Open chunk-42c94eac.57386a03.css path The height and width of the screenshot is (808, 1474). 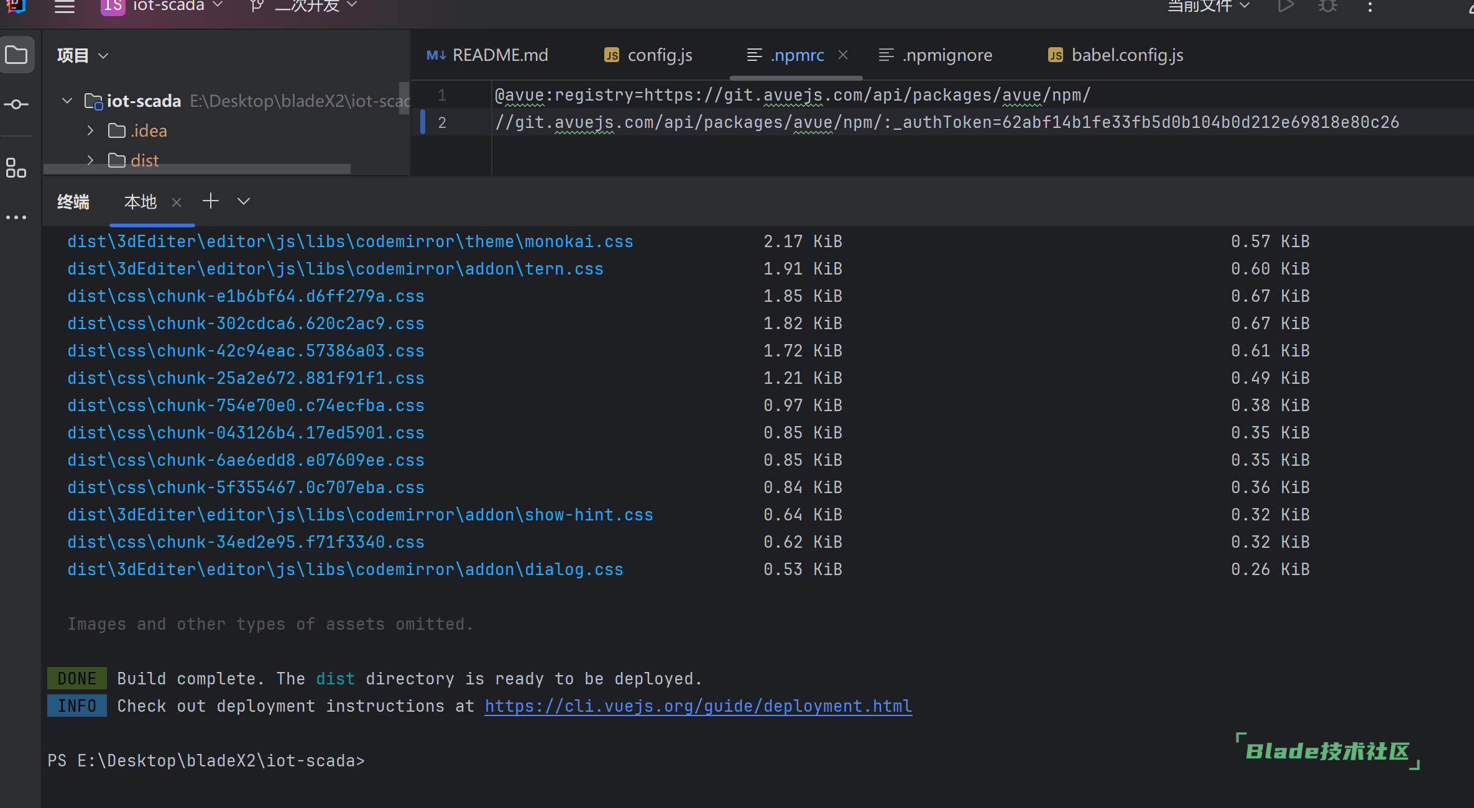(246, 351)
